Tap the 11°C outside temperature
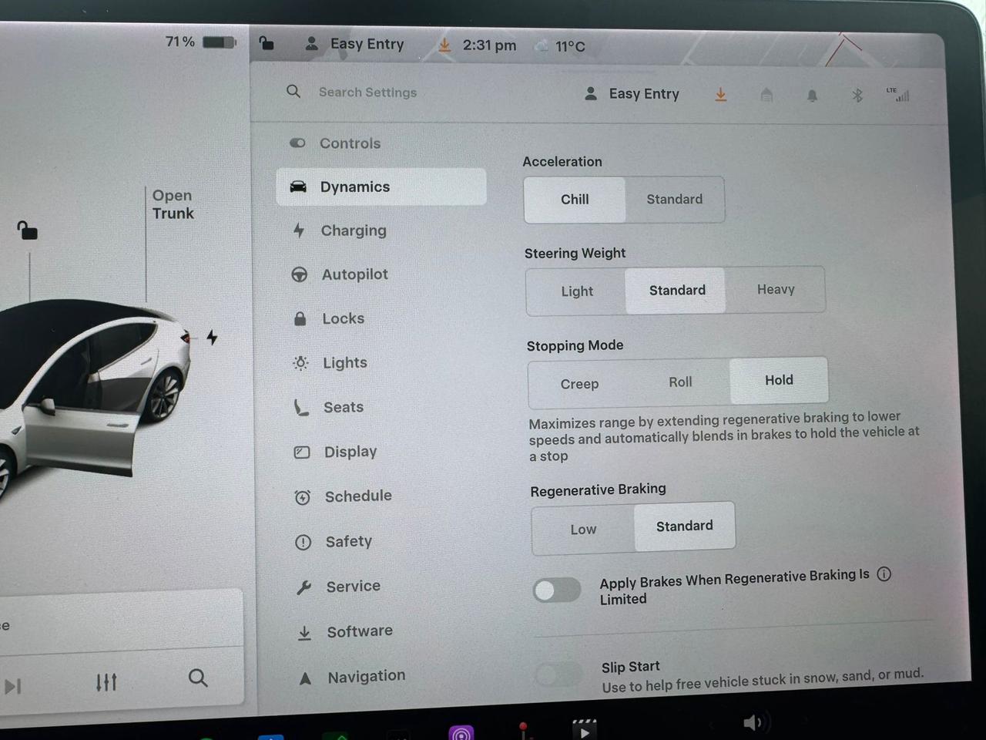Screen dimensions: 986x740 (570, 47)
